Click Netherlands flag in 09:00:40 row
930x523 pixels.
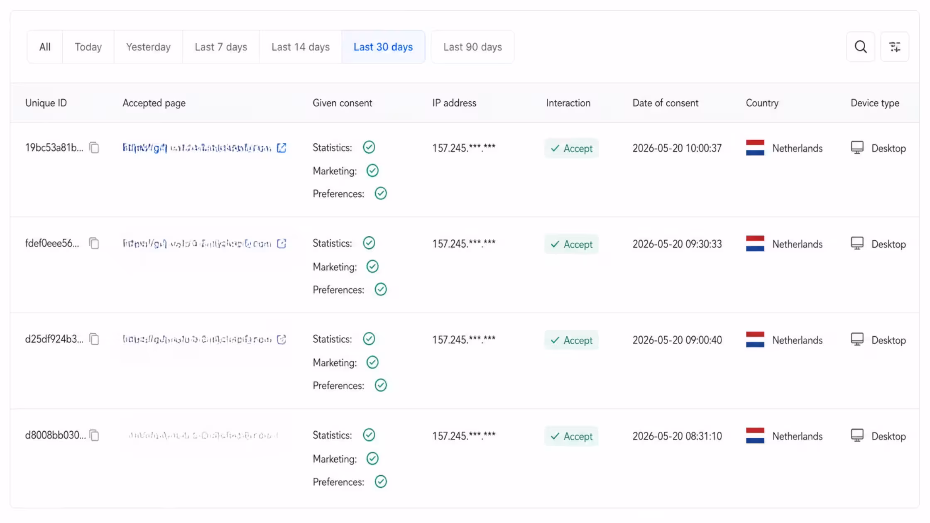pos(755,340)
